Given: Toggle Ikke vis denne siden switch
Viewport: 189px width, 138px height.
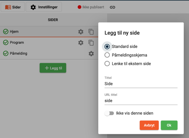Looking at the screenshot, I should coord(109,113).
